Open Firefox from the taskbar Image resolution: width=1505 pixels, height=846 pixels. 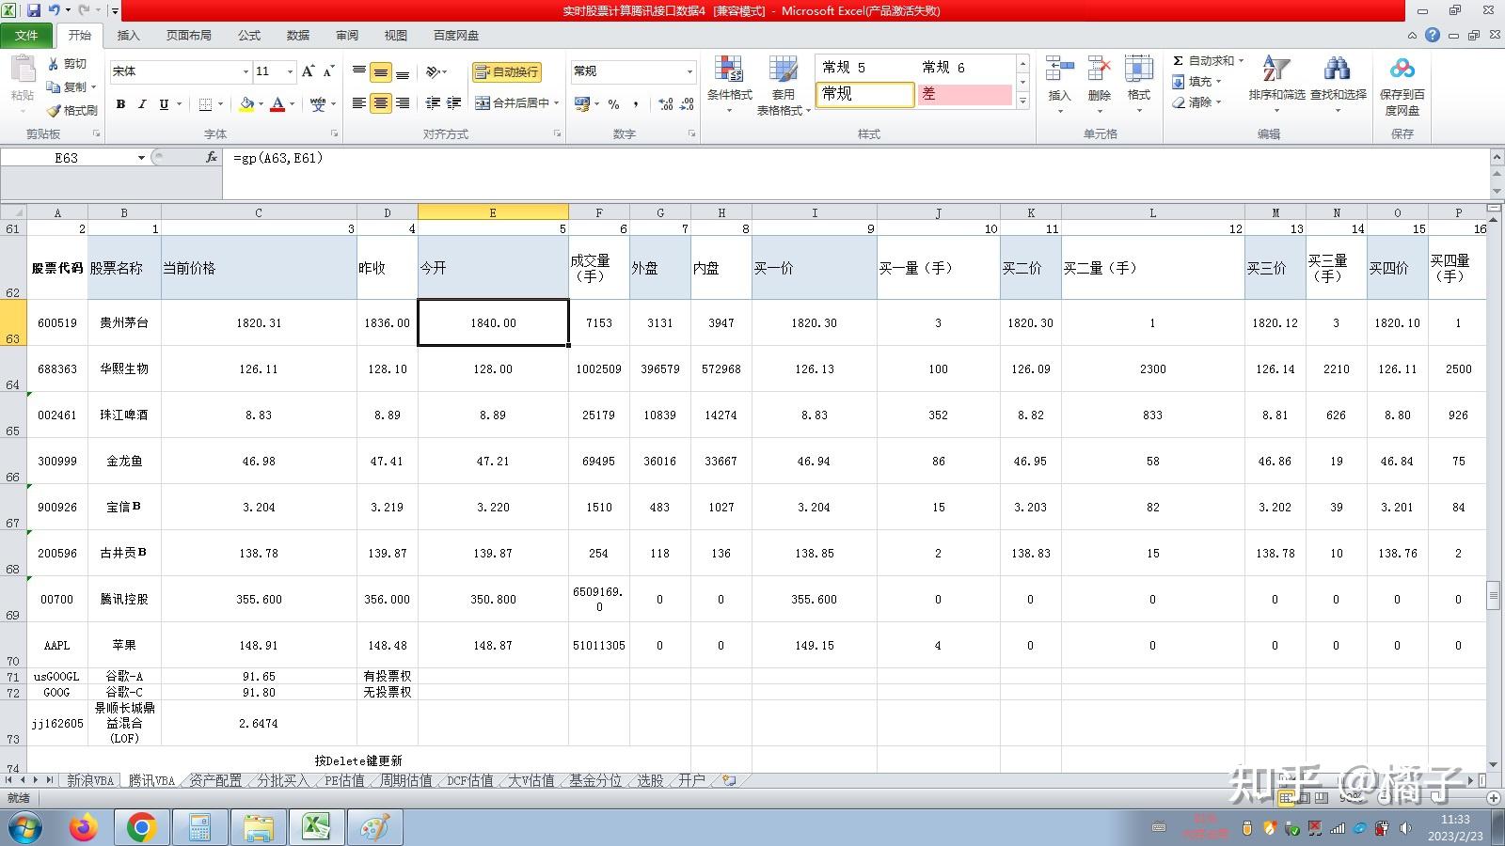pyautogui.click(x=83, y=828)
